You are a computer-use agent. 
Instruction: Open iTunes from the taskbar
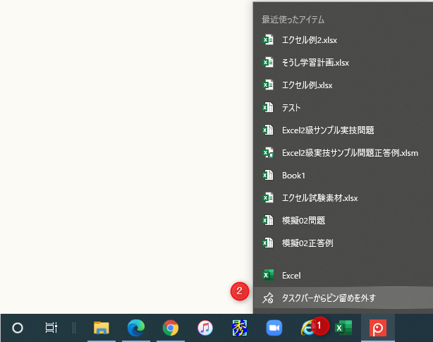(205, 328)
